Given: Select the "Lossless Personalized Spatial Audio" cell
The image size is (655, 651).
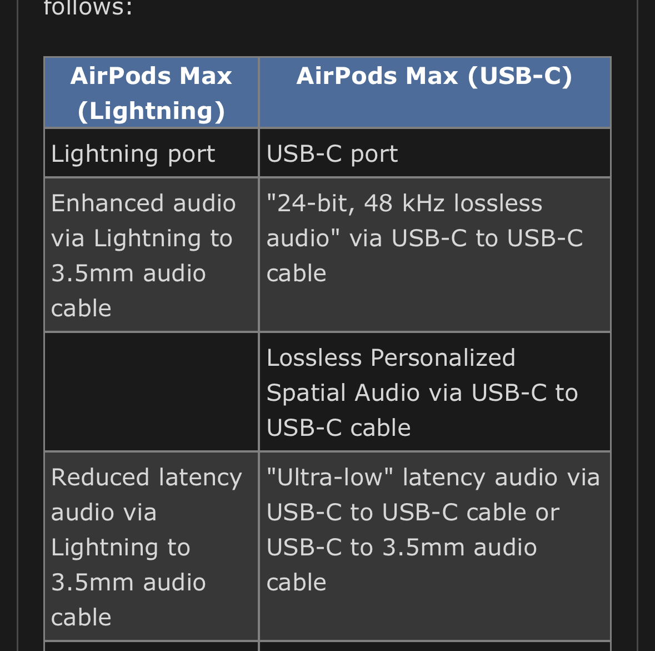Looking at the screenshot, I should (434, 392).
